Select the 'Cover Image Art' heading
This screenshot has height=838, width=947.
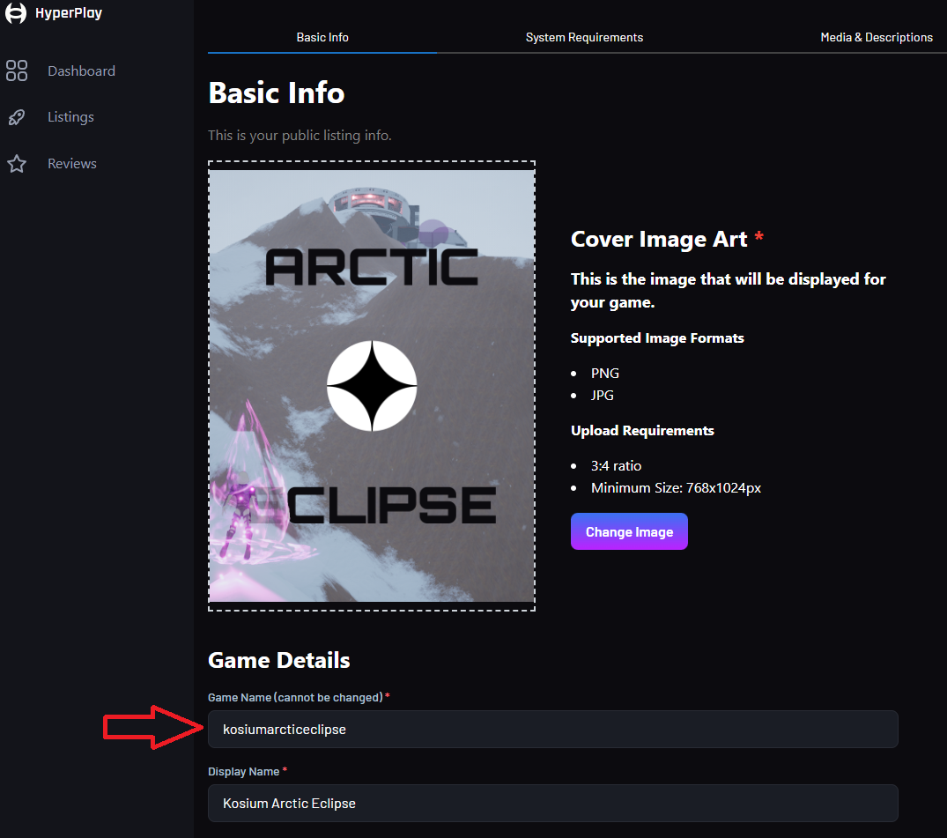tap(659, 240)
